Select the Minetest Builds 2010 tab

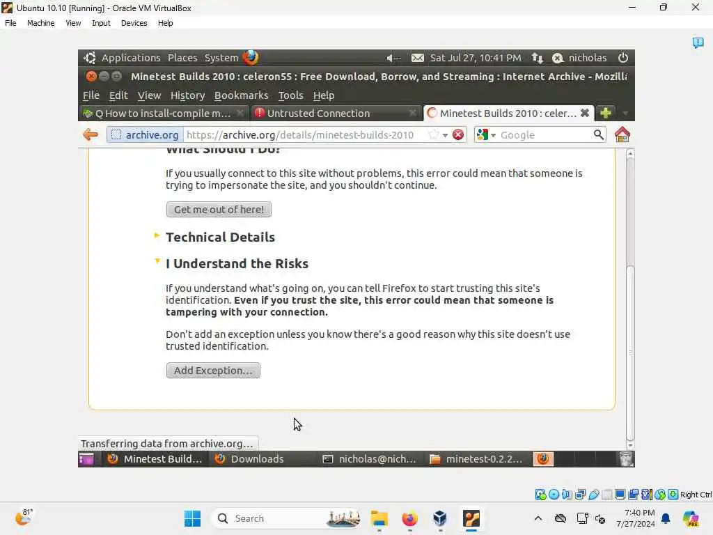click(508, 114)
